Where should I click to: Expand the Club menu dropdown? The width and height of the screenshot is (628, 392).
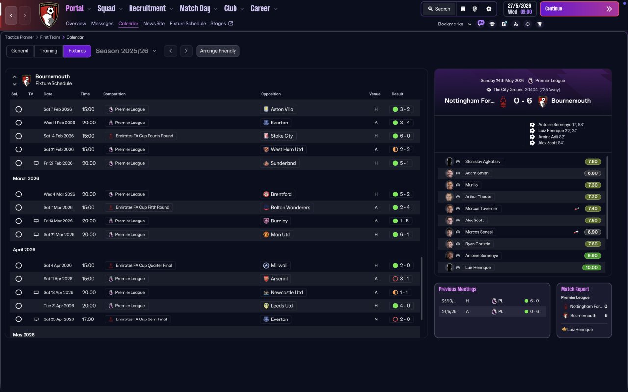pyautogui.click(x=242, y=9)
